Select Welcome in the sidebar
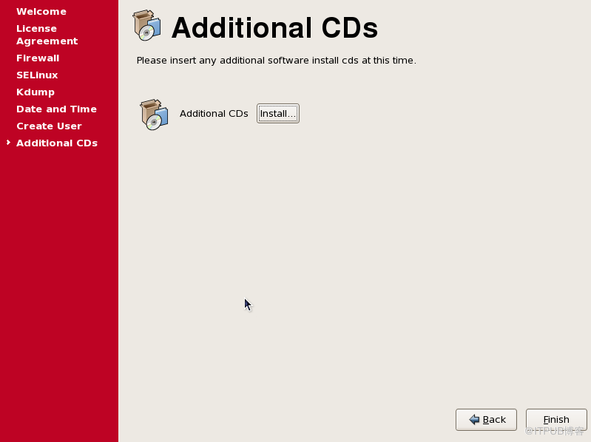Screen dimensions: 591x442 (x=41, y=12)
